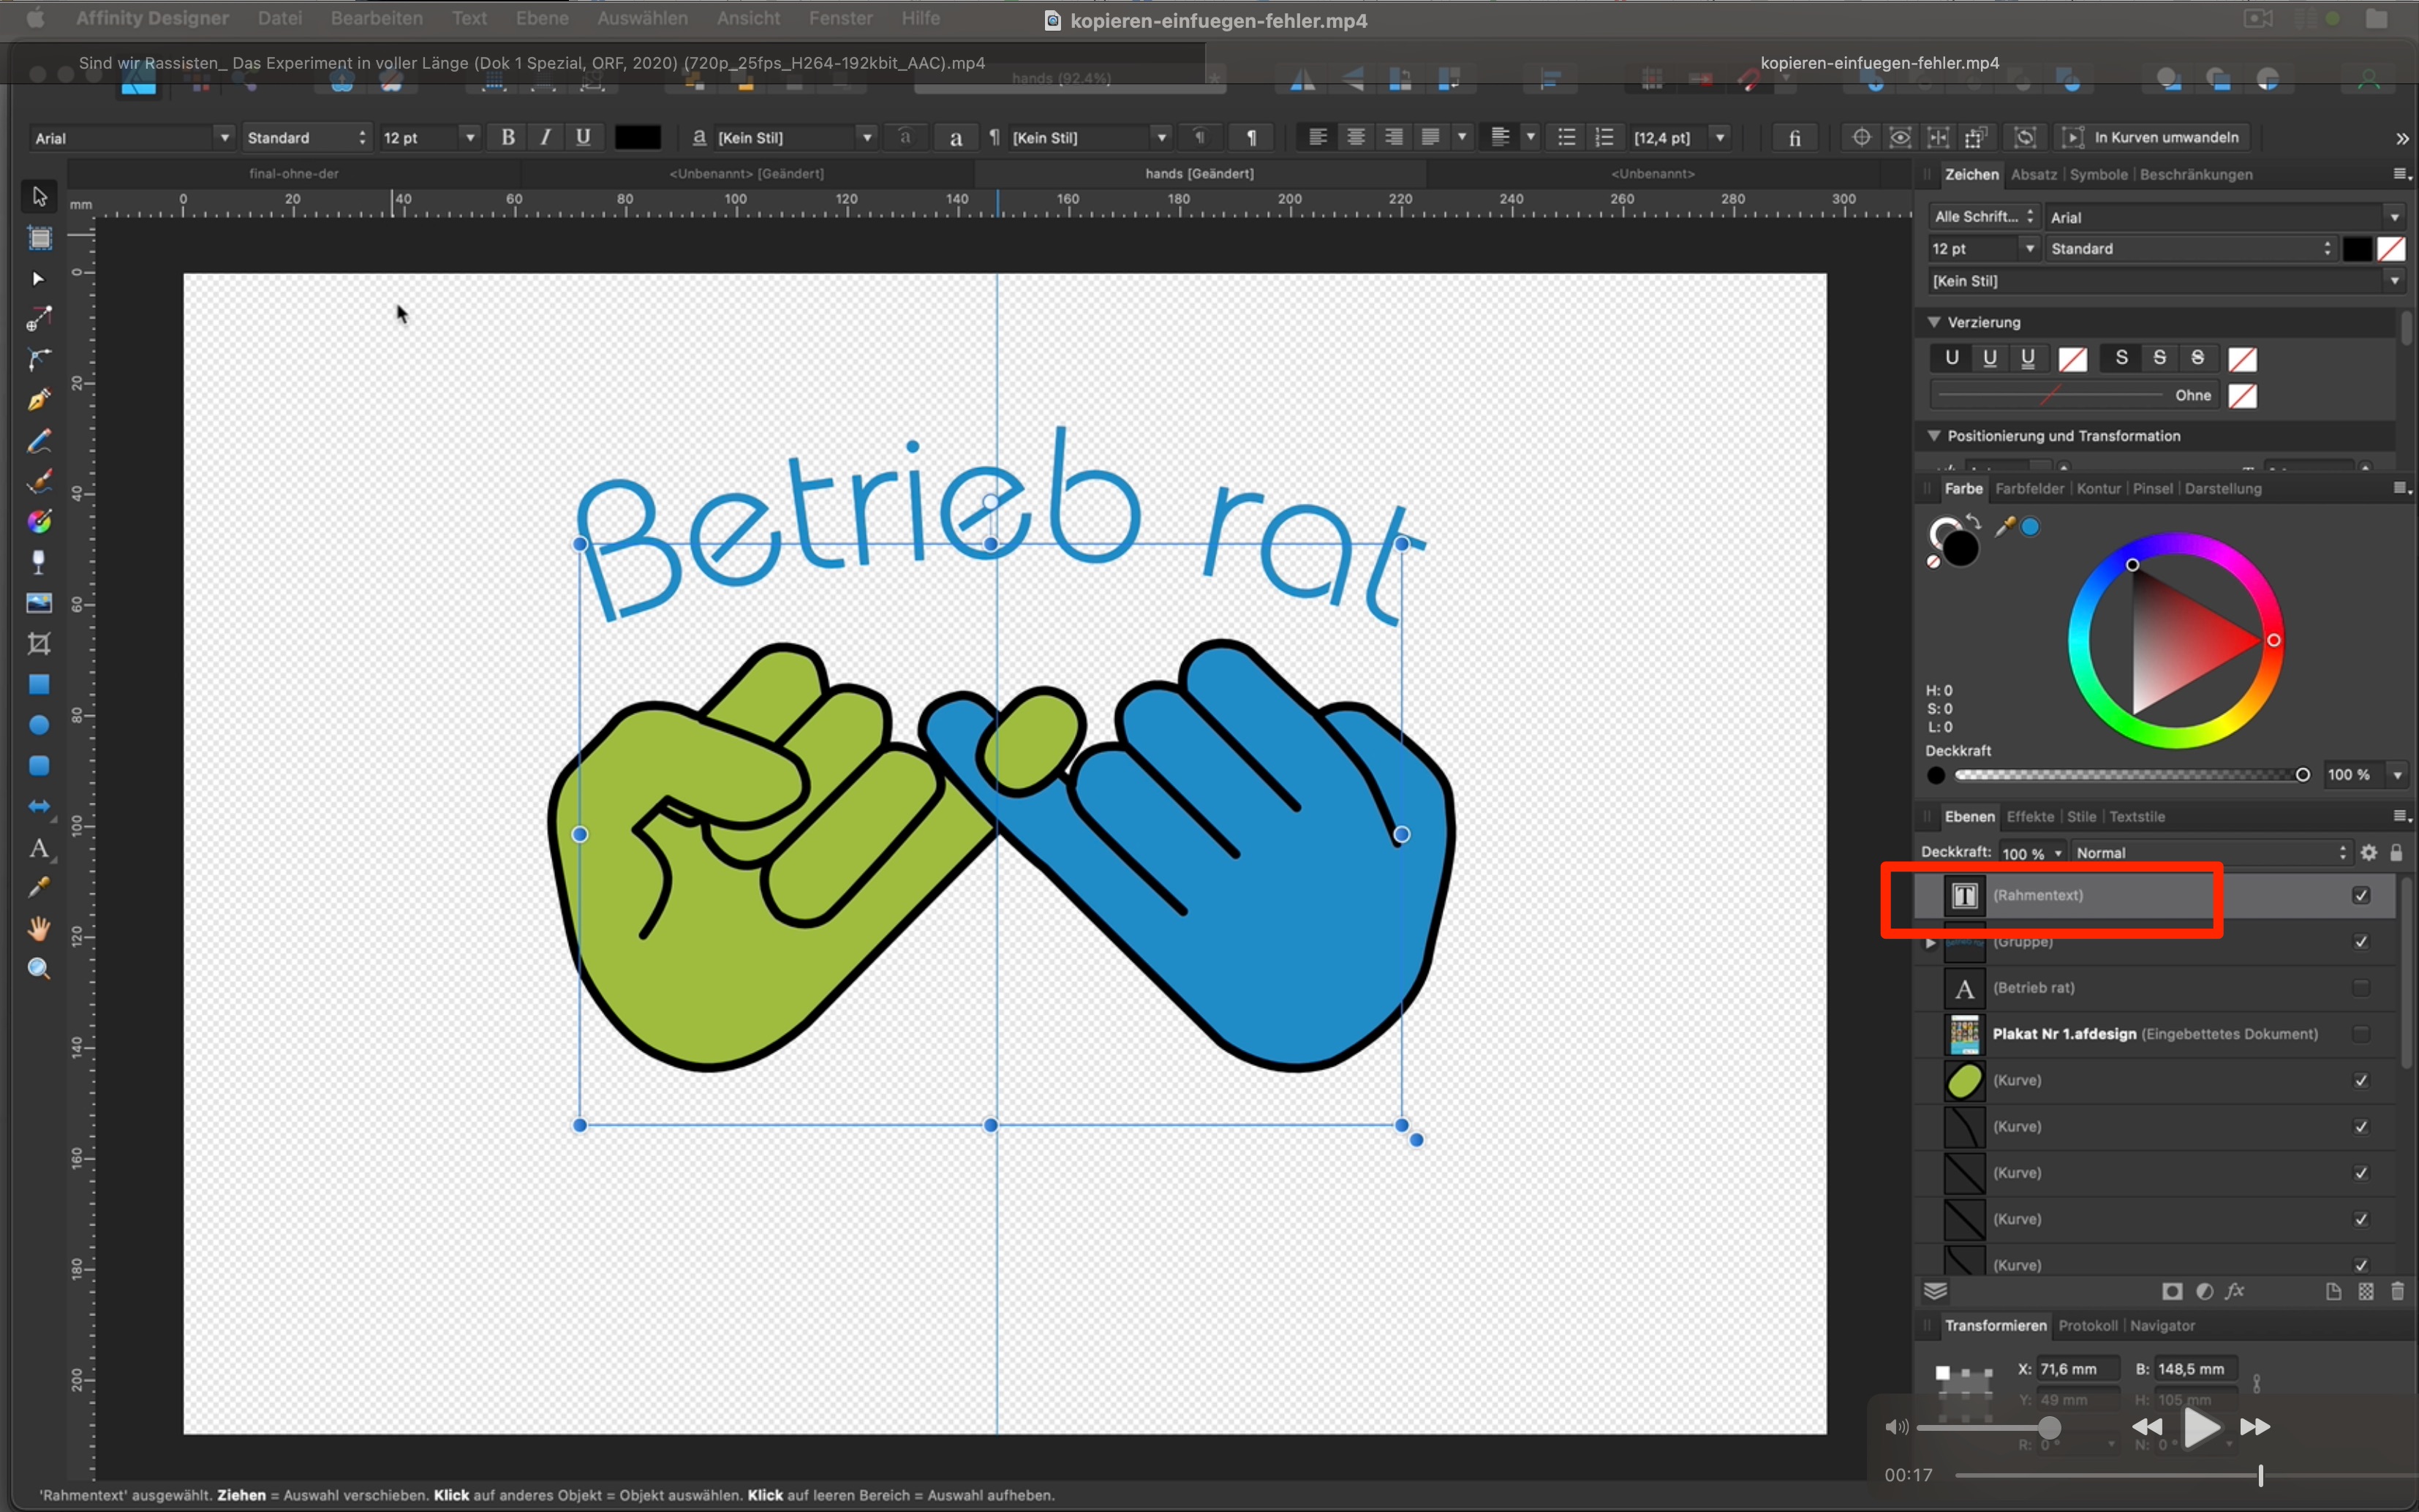Open hands [Geändert] document tab
The width and height of the screenshot is (2419, 1512).
(x=1199, y=173)
